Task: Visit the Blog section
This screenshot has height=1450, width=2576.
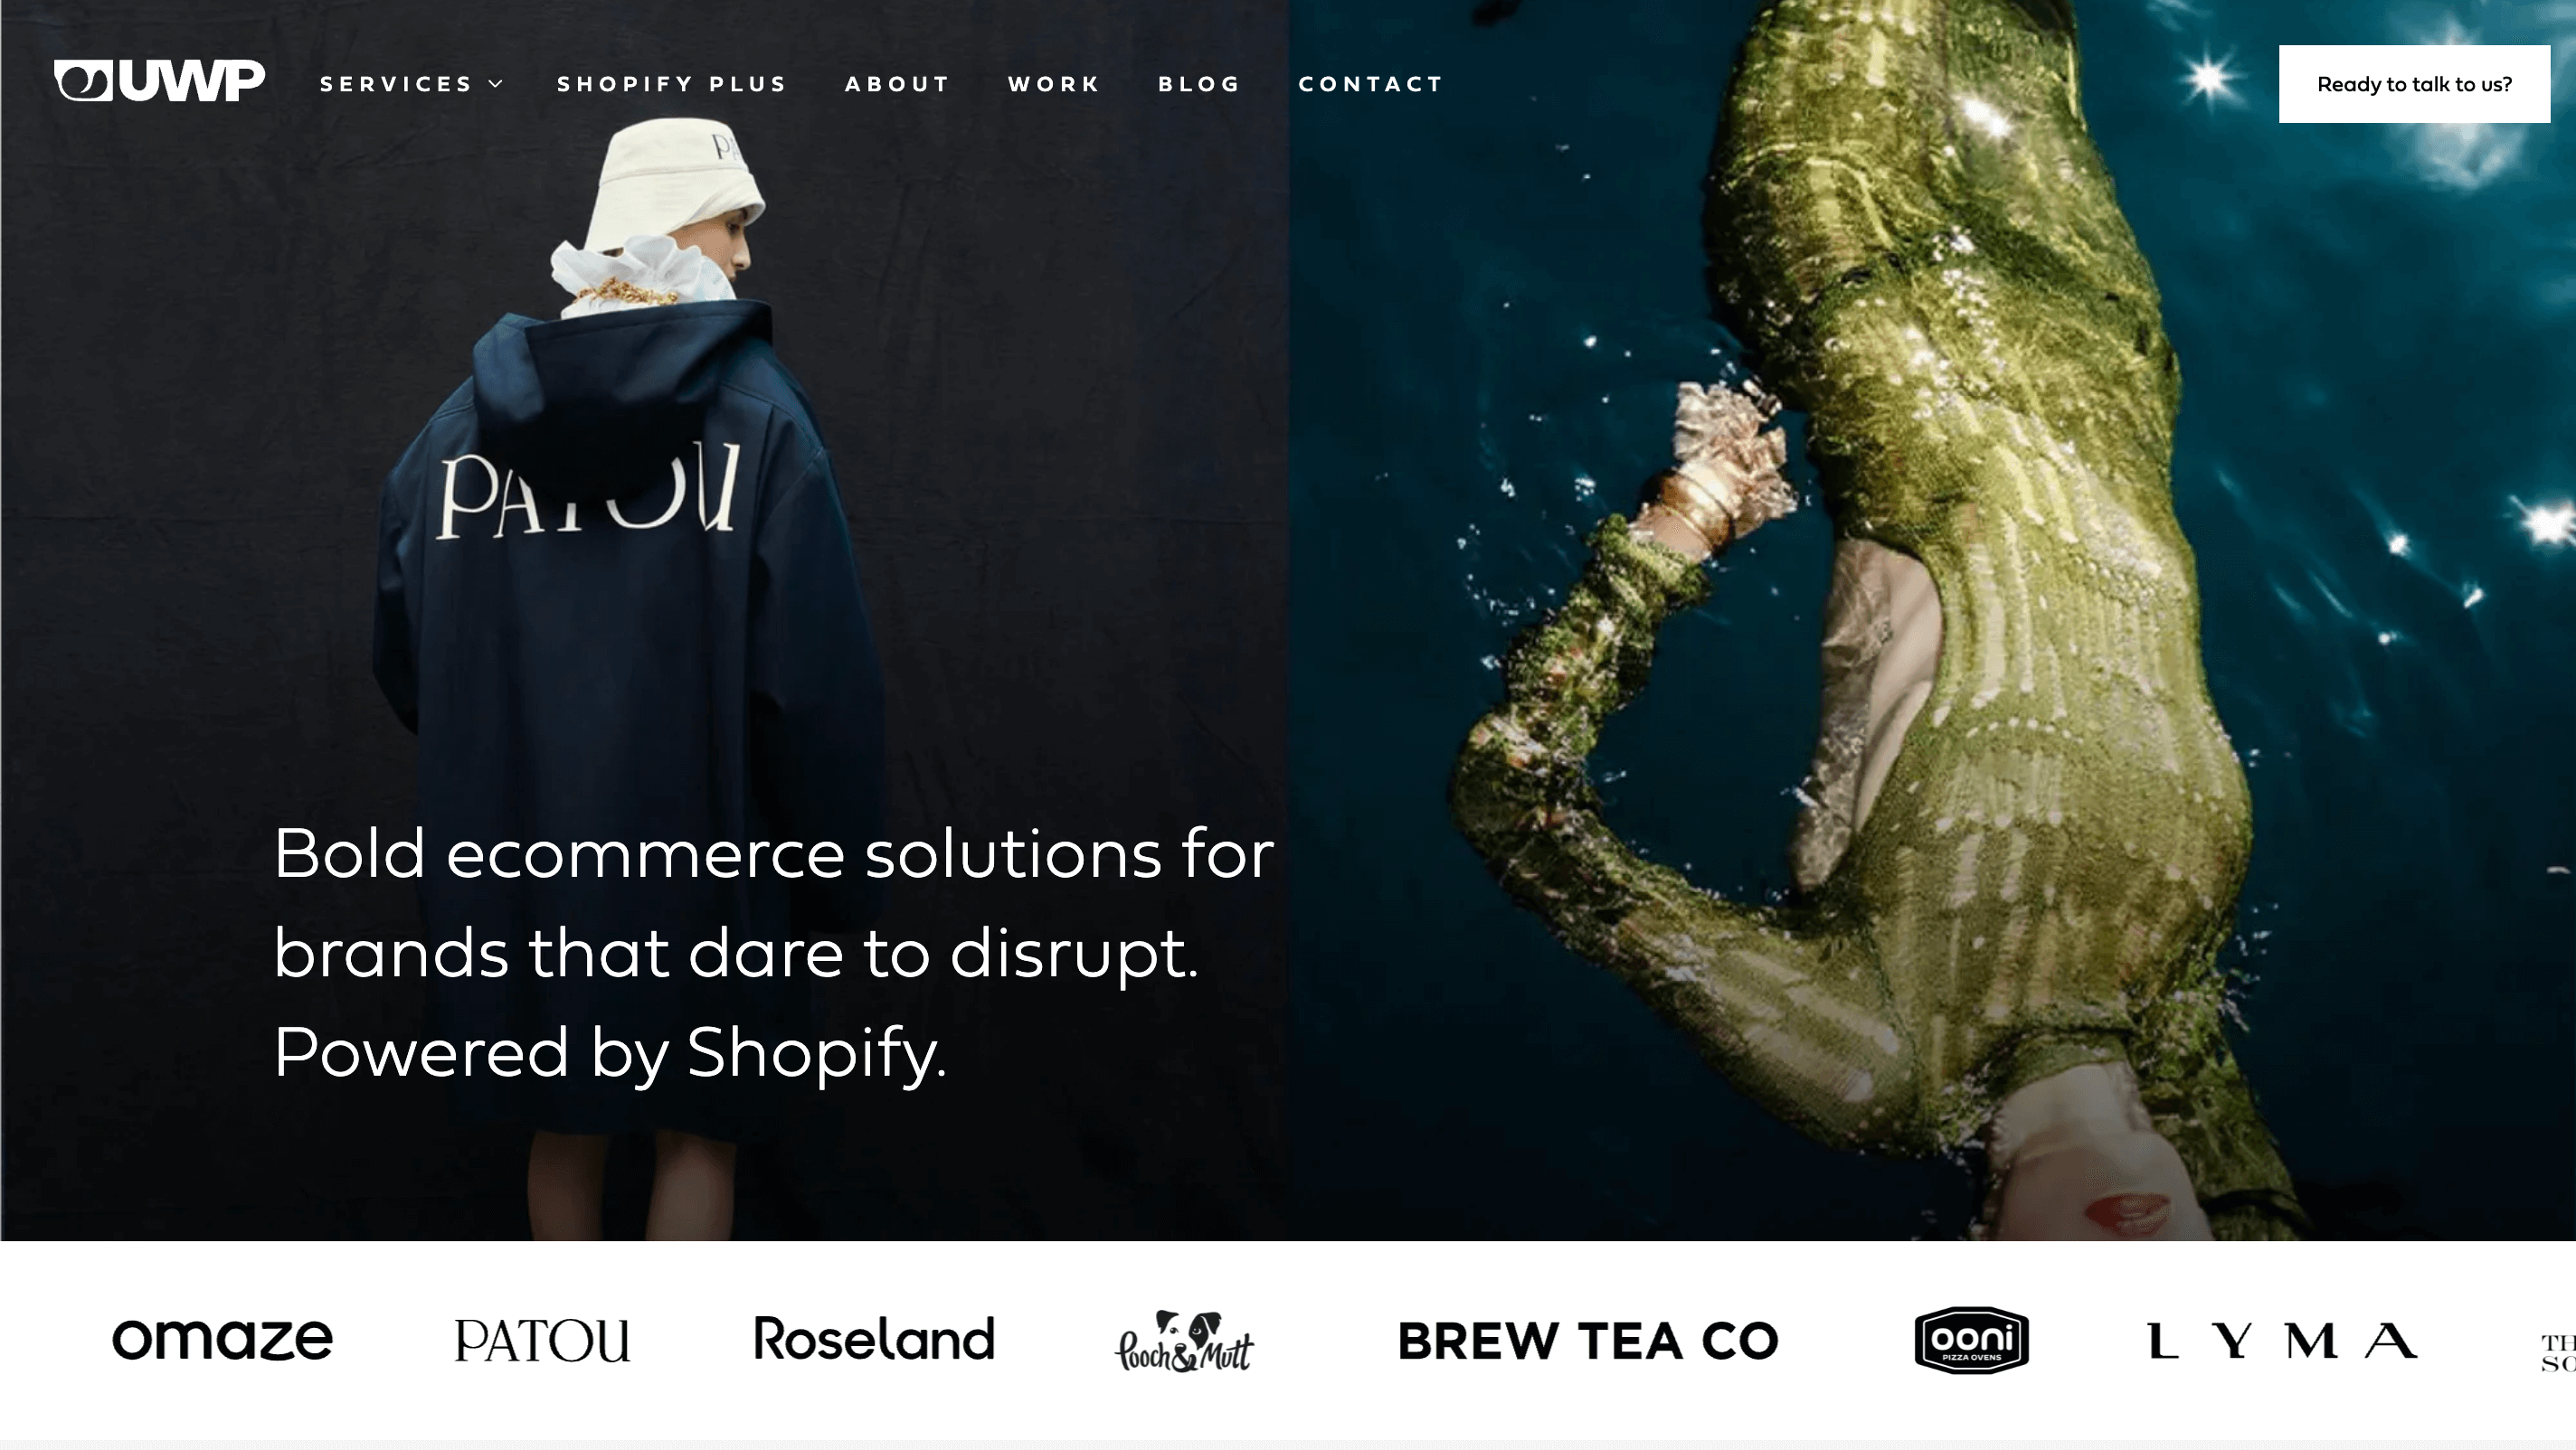Action: point(1199,84)
